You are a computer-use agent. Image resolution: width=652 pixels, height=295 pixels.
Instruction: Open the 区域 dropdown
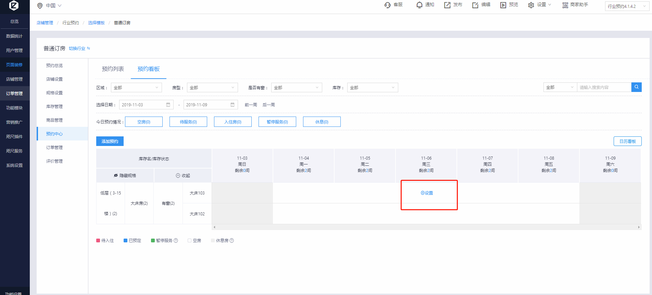point(136,88)
